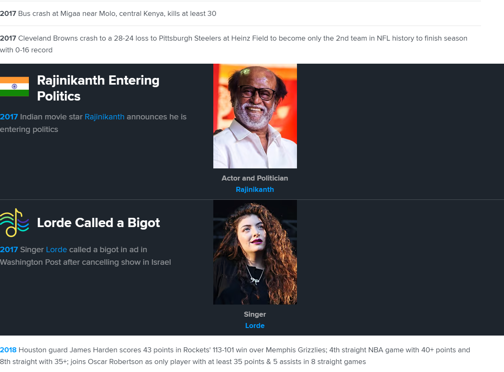The image size is (504, 372).
Task: Follow the Lorde link in description sentence
Action: (56, 250)
